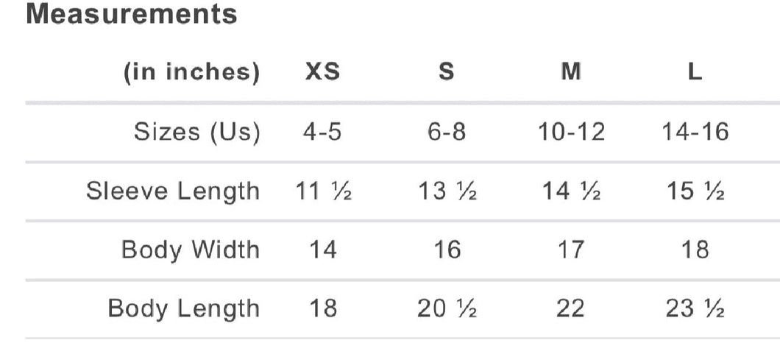This screenshot has height=357, width=780.
Task: Click the L body length 23 ½
Action: pos(695,308)
